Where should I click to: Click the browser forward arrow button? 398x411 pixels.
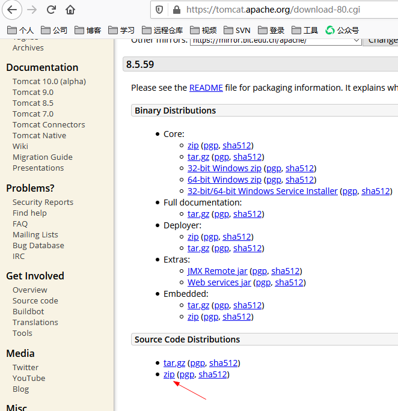(32, 10)
